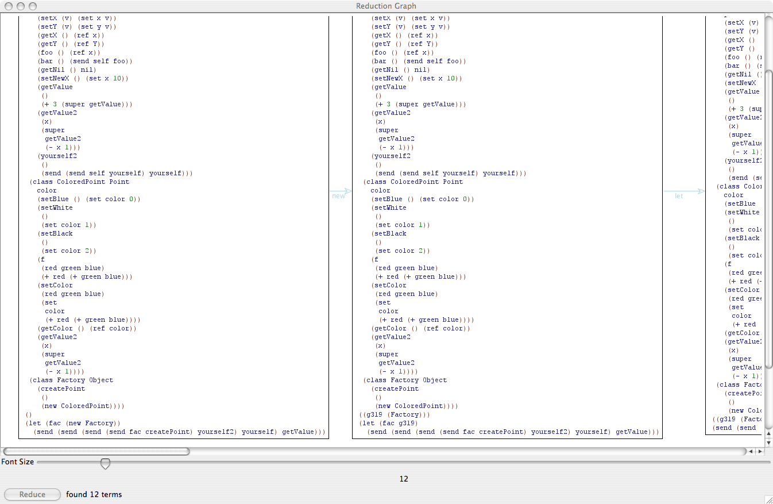The height and width of the screenshot is (504, 773).
Task: Click the "Font Size" label
Action: click(18, 461)
